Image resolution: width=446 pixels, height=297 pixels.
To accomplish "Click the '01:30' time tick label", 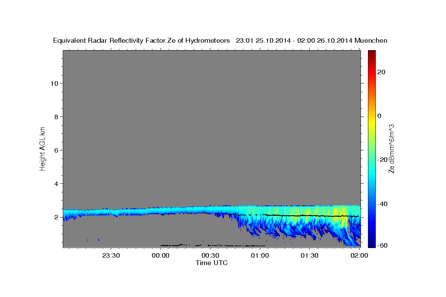I will [x=309, y=255].
